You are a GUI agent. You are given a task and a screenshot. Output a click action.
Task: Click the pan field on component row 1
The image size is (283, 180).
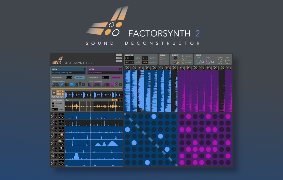coord(61,115)
